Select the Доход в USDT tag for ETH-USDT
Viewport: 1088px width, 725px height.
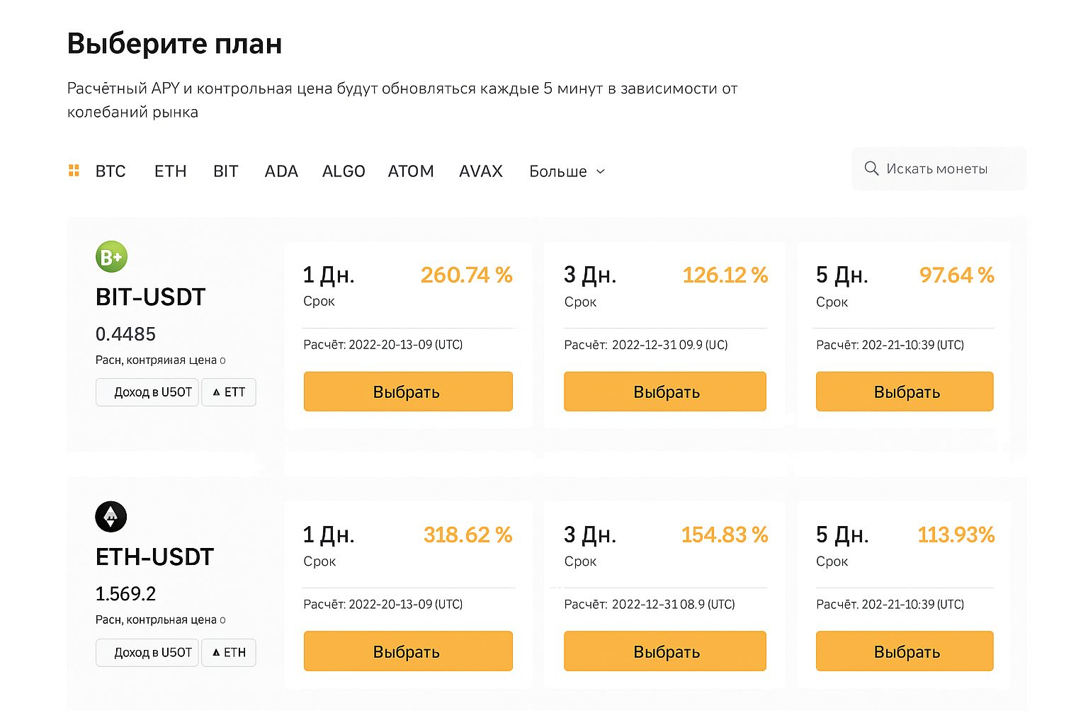click(x=147, y=652)
